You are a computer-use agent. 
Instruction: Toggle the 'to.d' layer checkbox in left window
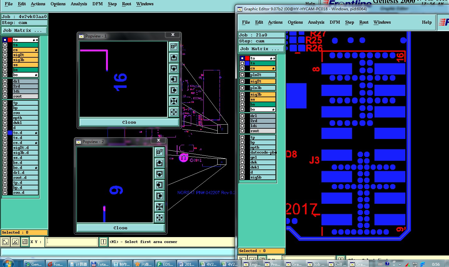coord(5,133)
